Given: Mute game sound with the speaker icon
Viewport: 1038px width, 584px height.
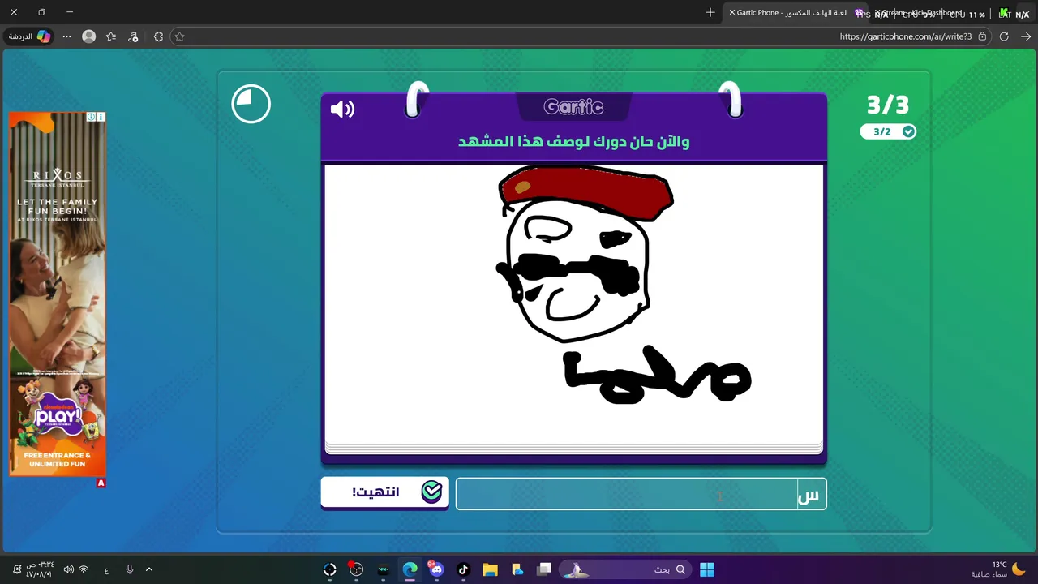Looking at the screenshot, I should point(342,109).
